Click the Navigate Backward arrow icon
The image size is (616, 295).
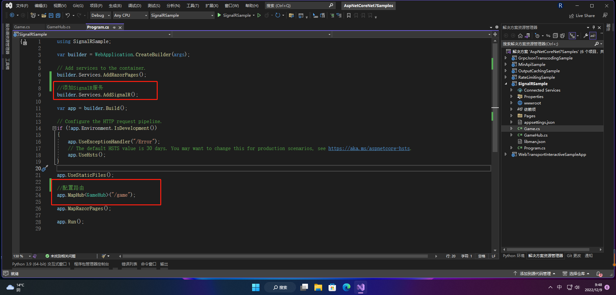pos(12,15)
